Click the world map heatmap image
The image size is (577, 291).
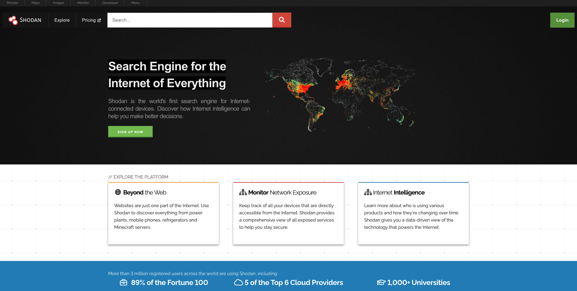coord(340,94)
